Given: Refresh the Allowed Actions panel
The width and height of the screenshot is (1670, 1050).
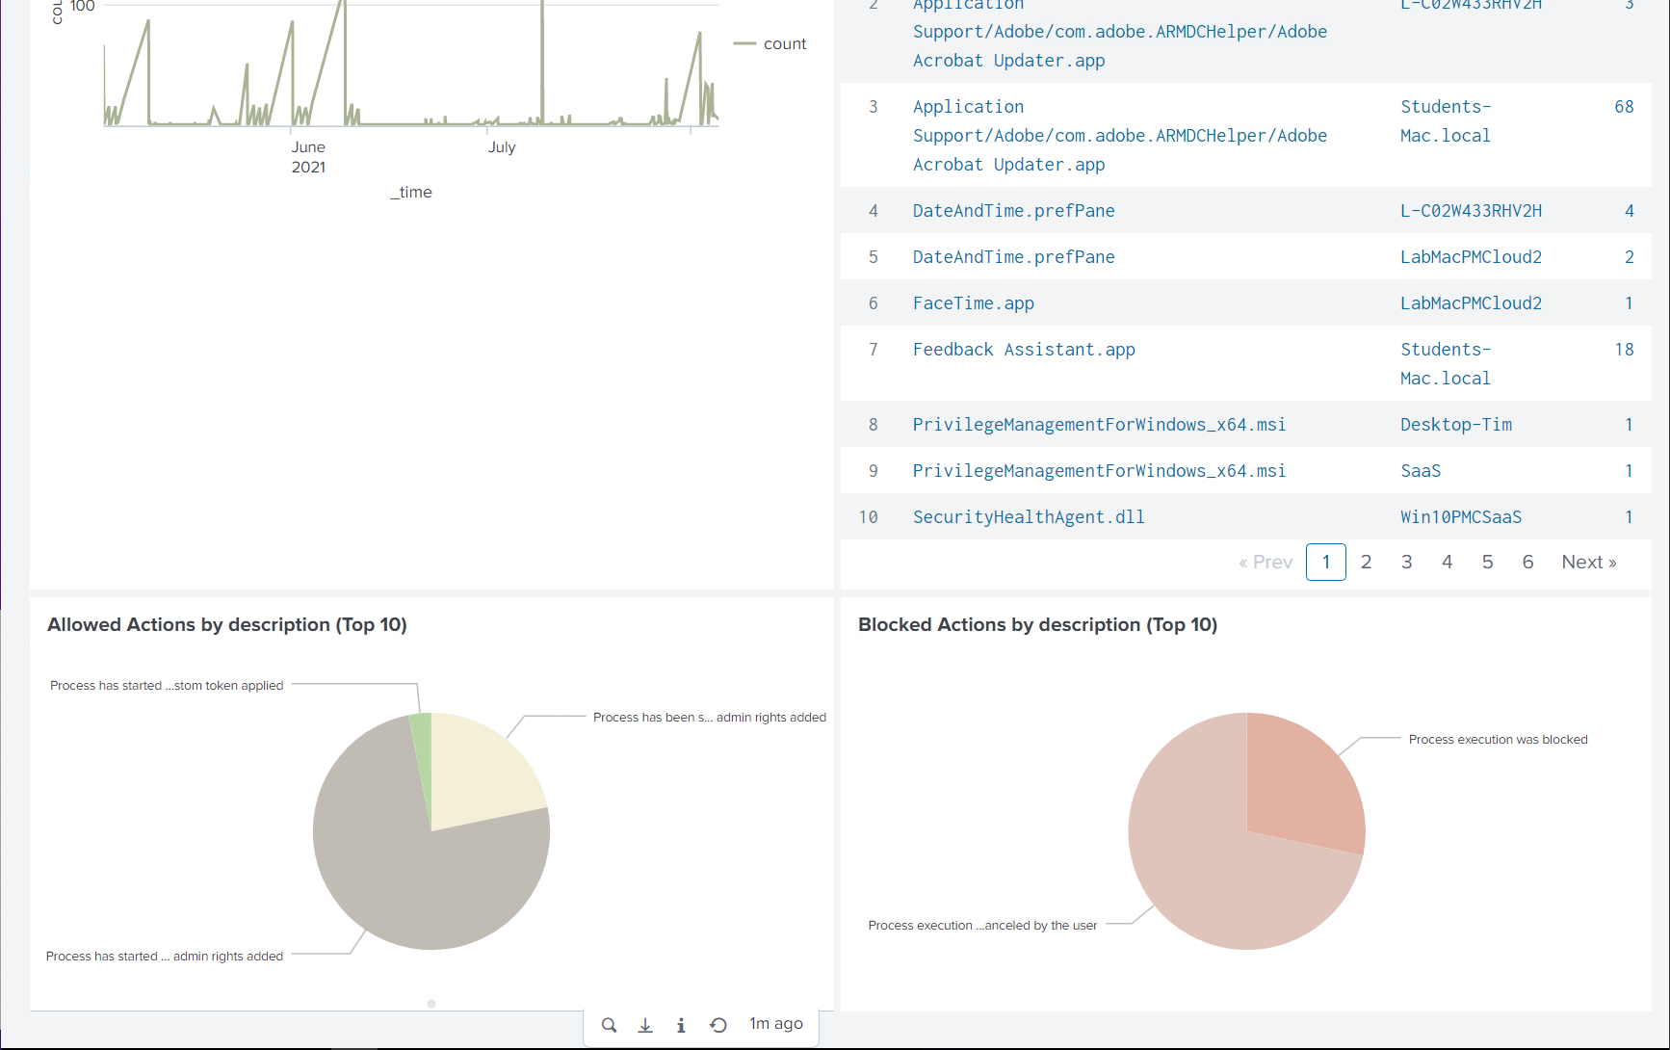Looking at the screenshot, I should point(718,1025).
